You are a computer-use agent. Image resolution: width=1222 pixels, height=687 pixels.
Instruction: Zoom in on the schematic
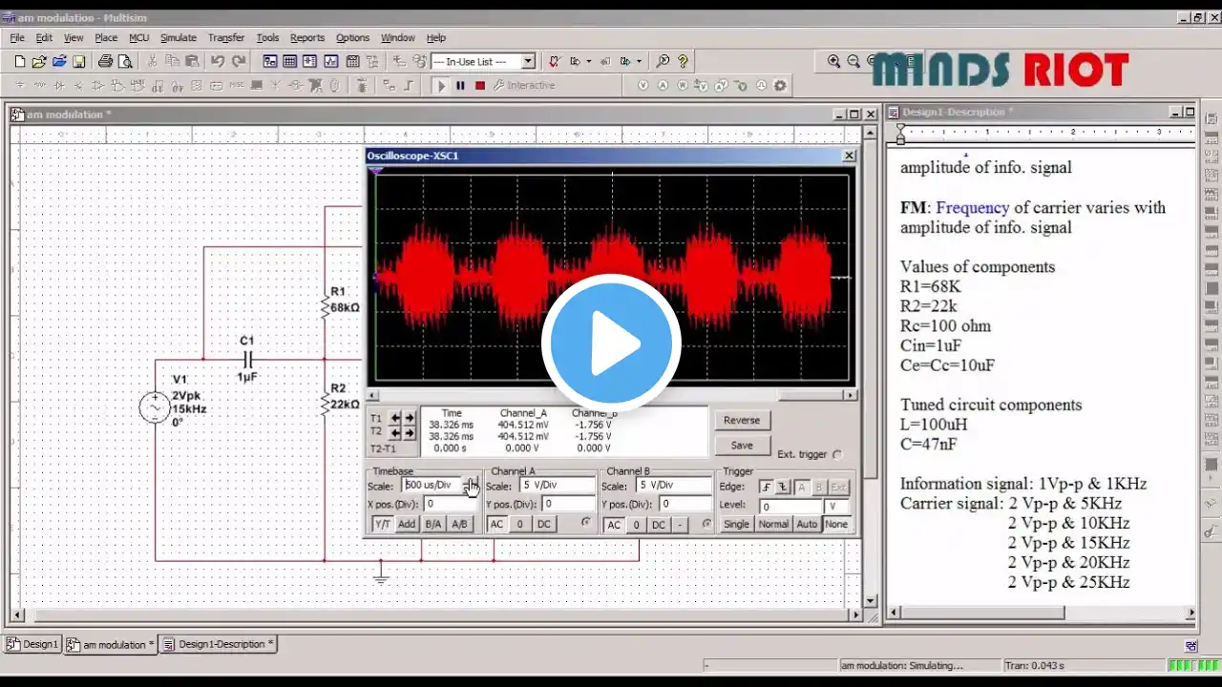click(833, 61)
